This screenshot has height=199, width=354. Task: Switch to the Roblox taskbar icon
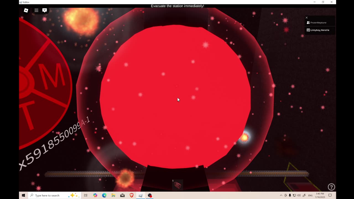141,195
